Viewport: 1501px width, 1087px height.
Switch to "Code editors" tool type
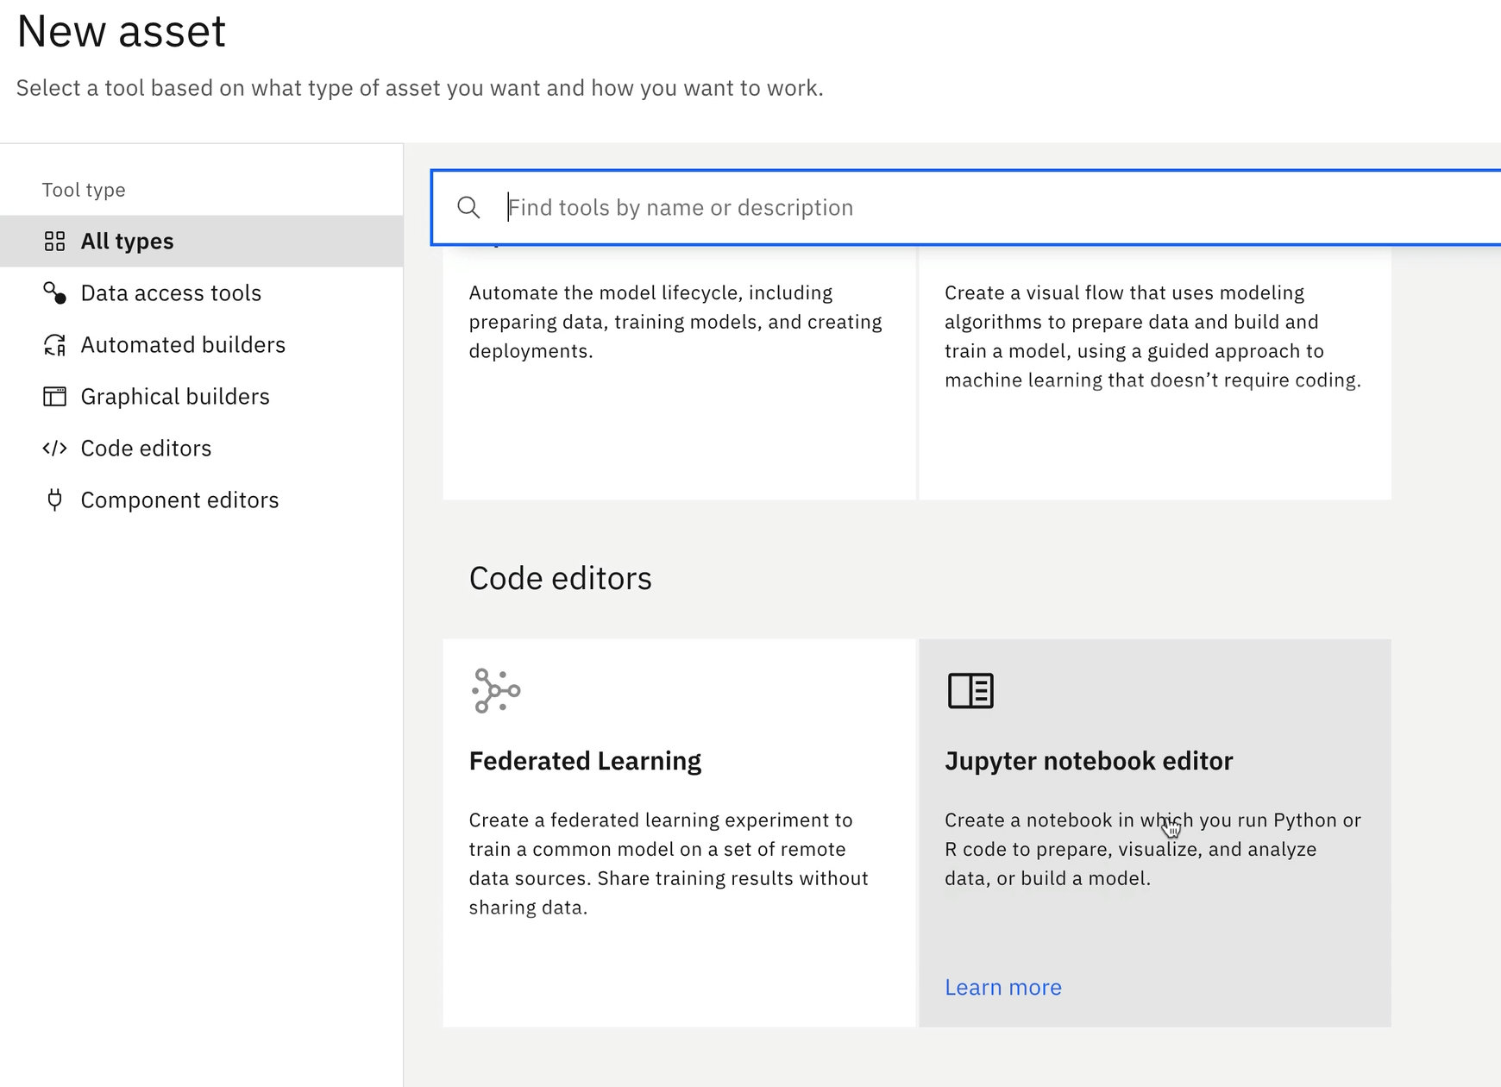[x=146, y=449]
